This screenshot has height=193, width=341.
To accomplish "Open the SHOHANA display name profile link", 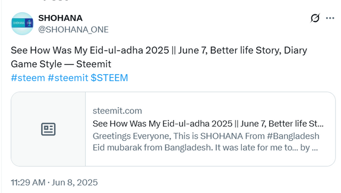I will [x=60, y=18].
